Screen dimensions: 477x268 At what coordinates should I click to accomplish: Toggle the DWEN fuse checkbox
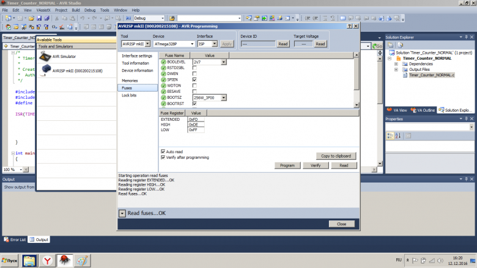[x=194, y=74]
